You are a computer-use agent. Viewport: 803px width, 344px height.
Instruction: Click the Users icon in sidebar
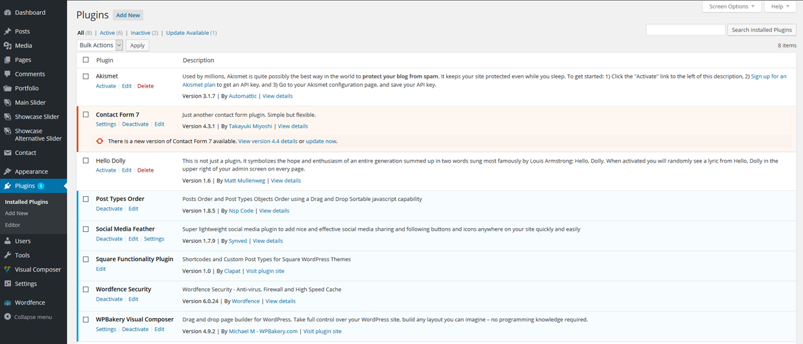pos(8,241)
